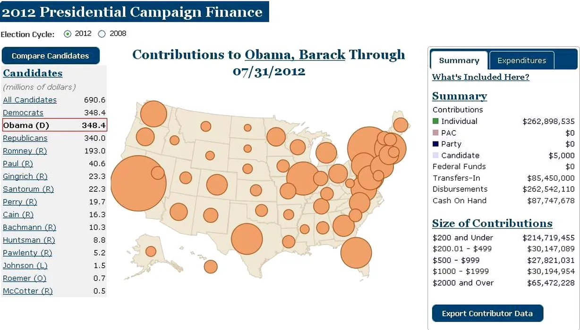Click the large California contribution bubble
This screenshot has width=580, height=330.
[138, 183]
